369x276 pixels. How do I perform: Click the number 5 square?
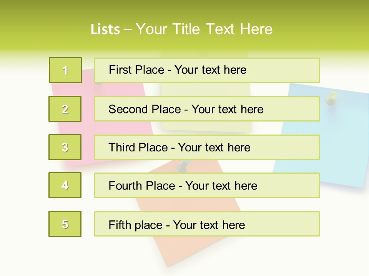(65, 224)
